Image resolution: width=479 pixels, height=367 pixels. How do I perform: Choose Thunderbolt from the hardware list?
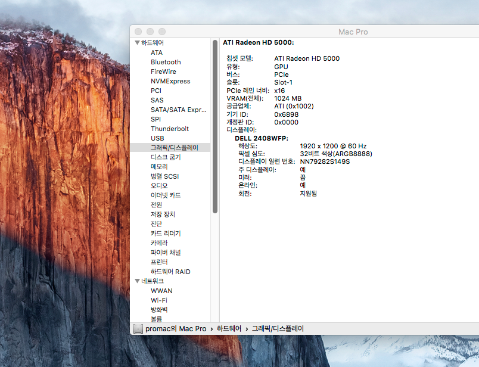(x=170, y=129)
